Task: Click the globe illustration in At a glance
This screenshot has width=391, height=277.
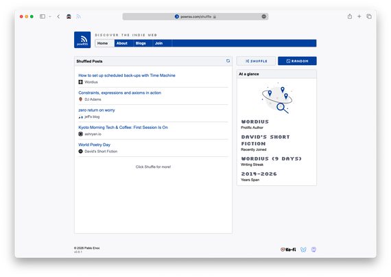Action: [277, 98]
